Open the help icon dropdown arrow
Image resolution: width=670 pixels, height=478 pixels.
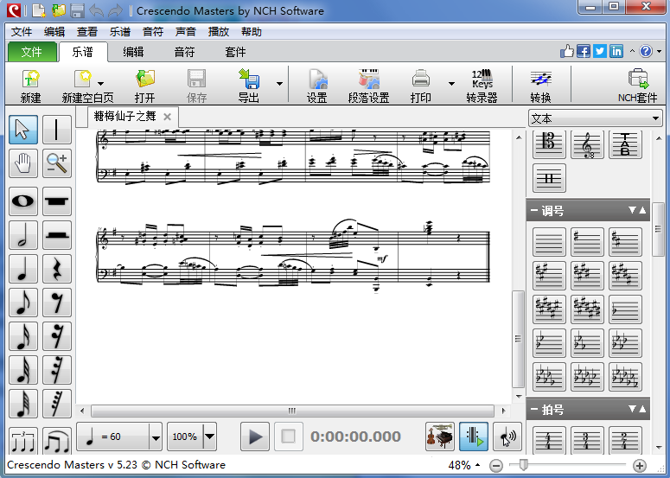[660, 52]
